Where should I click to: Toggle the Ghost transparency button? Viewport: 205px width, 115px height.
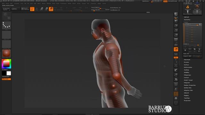(x=176, y=94)
